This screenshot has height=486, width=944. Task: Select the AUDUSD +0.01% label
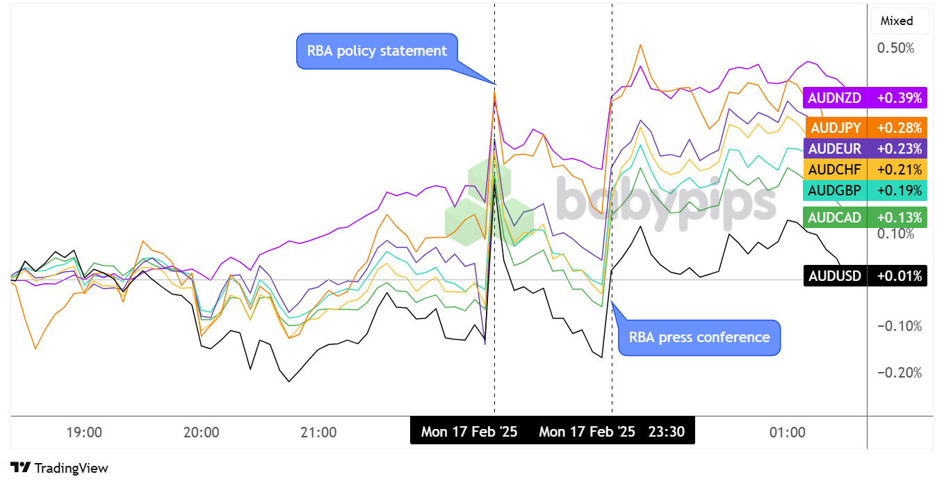(864, 276)
